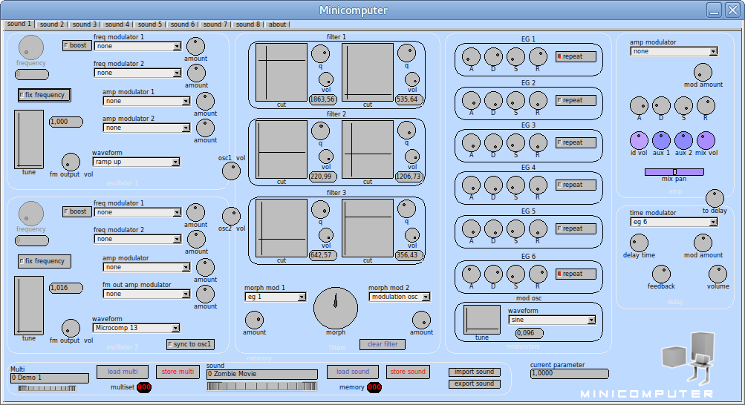Click the purple id vol knob
The width and height of the screenshot is (745, 405).
click(x=639, y=141)
